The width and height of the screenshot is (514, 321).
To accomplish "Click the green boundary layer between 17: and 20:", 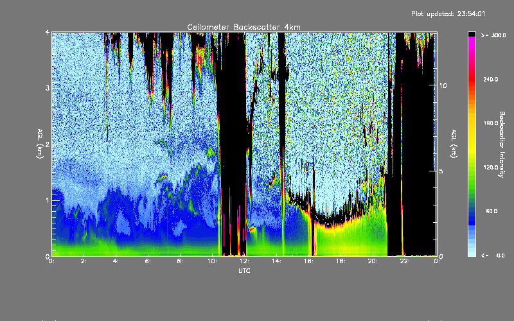I will (x=351, y=239).
